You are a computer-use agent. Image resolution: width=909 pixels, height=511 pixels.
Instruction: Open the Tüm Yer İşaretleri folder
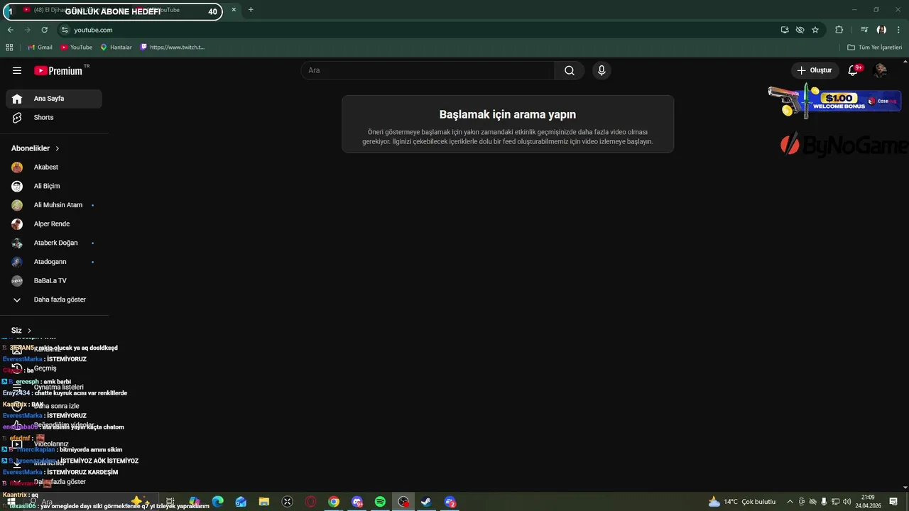click(x=875, y=48)
